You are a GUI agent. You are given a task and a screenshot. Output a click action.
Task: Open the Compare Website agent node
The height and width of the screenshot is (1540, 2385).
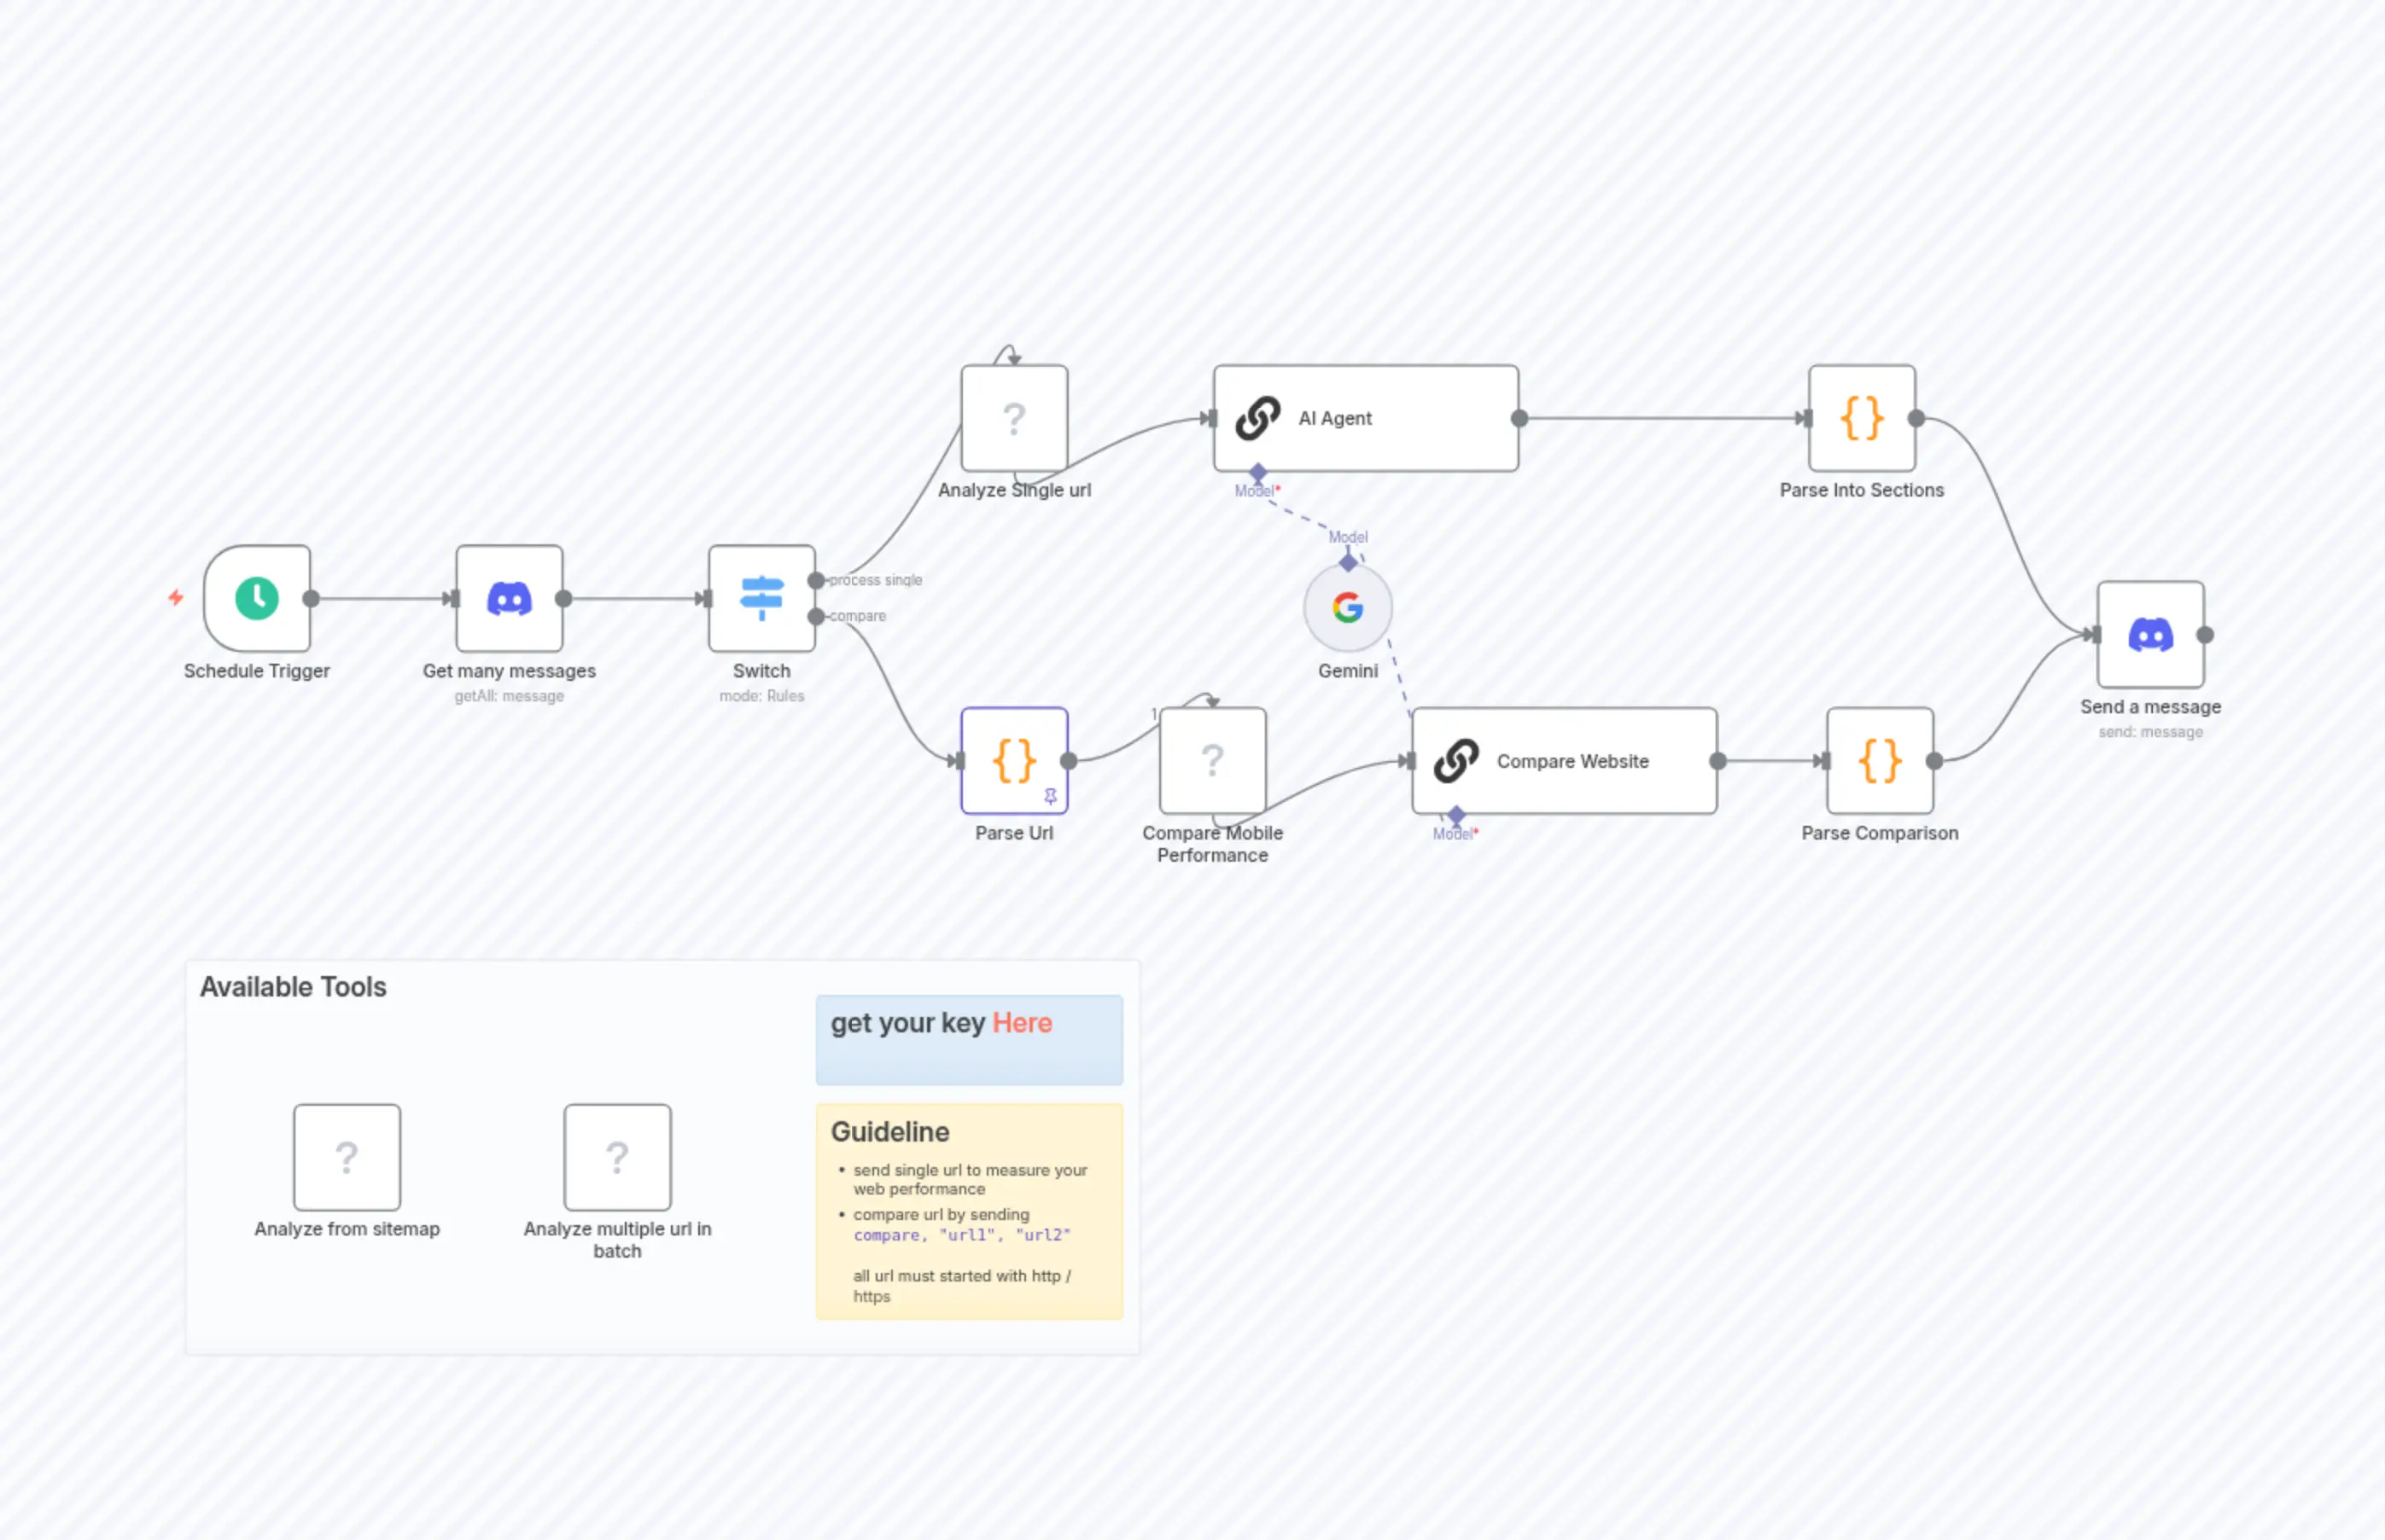coord(1563,761)
